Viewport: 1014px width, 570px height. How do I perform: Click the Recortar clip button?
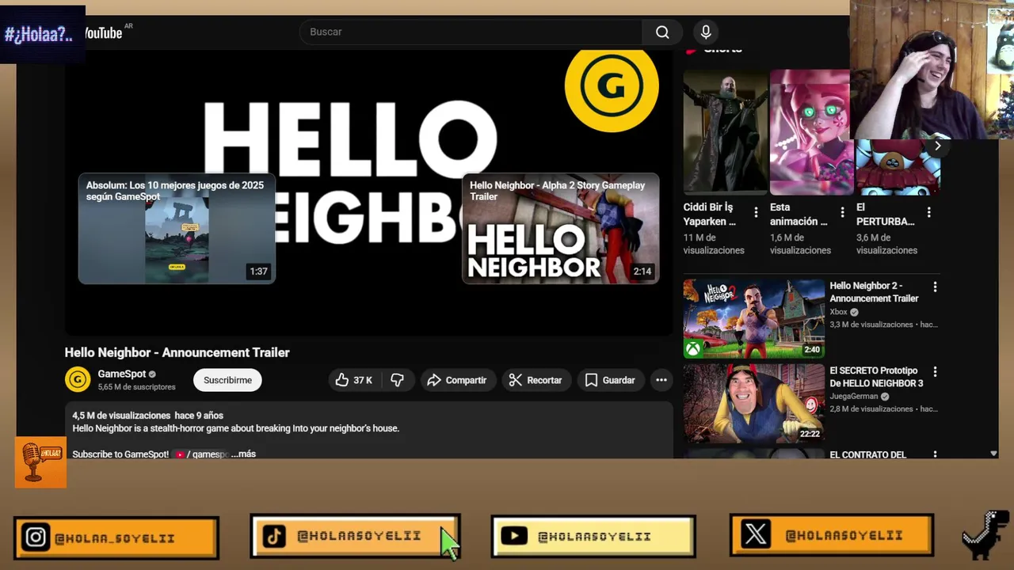[x=536, y=380]
